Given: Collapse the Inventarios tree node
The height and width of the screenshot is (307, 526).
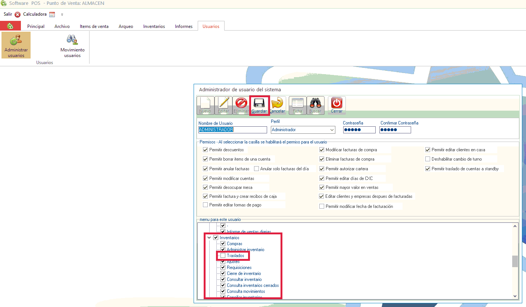Looking at the screenshot, I should (x=209, y=238).
